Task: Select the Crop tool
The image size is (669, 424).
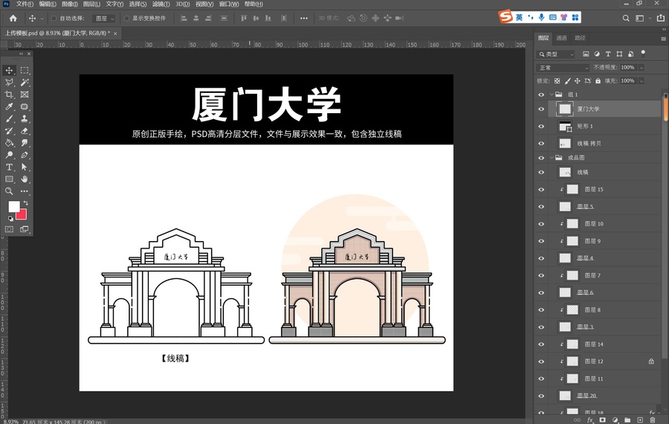Action: (x=9, y=94)
